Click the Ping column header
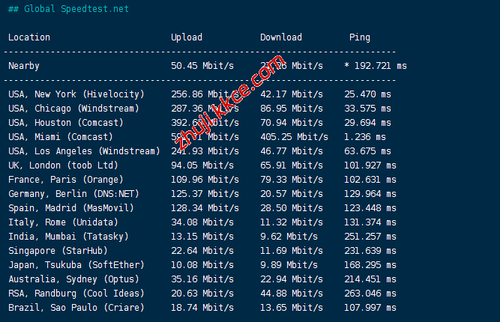 click(360, 37)
